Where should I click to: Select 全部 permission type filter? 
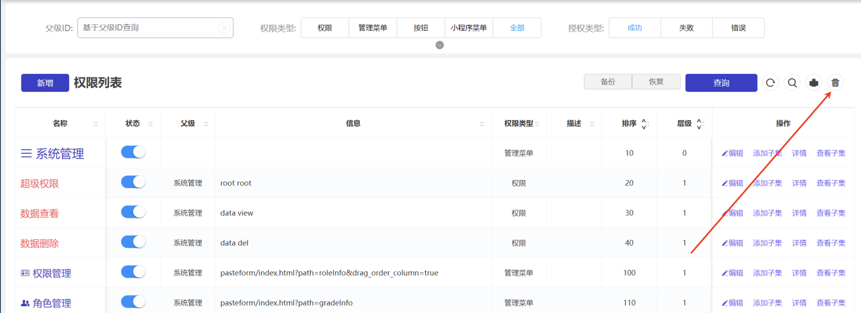(x=517, y=28)
